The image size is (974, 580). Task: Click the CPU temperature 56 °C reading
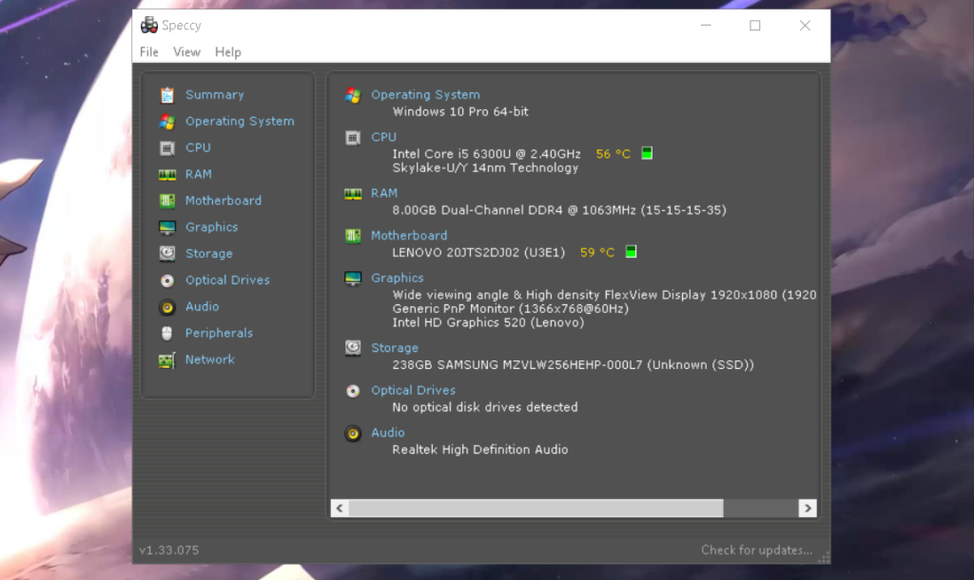tap(614, 154)
